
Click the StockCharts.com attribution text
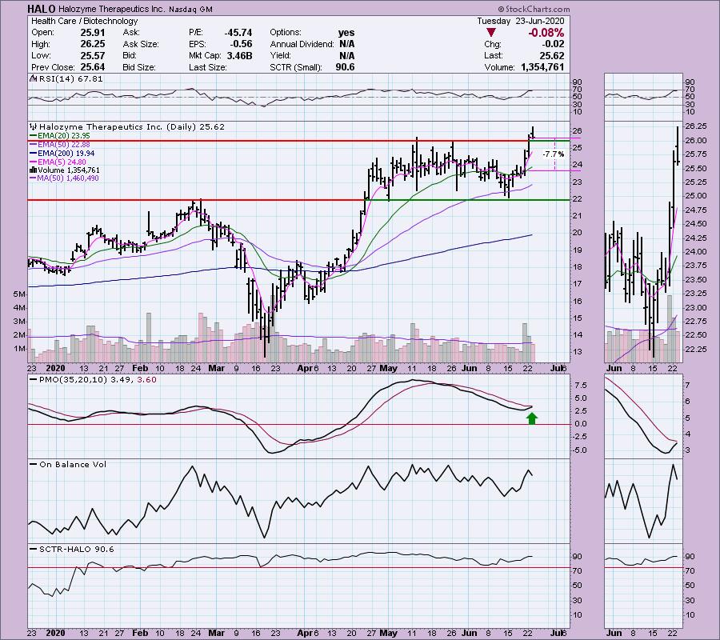(534, 9)
